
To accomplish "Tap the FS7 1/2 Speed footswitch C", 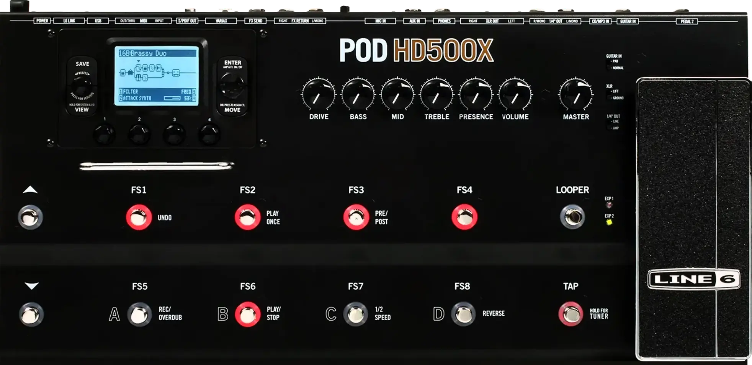I will (355, 314).
